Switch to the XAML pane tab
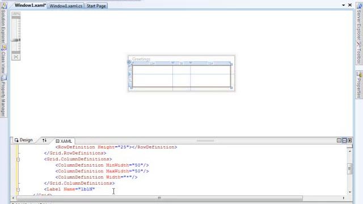 tap(64, 141)
